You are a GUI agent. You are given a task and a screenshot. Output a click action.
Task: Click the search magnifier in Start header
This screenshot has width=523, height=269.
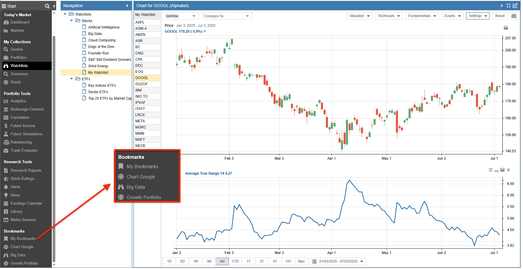tap(47, 6)
